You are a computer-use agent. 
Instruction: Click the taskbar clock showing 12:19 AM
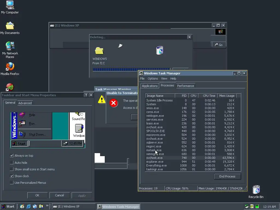(269, 207)
